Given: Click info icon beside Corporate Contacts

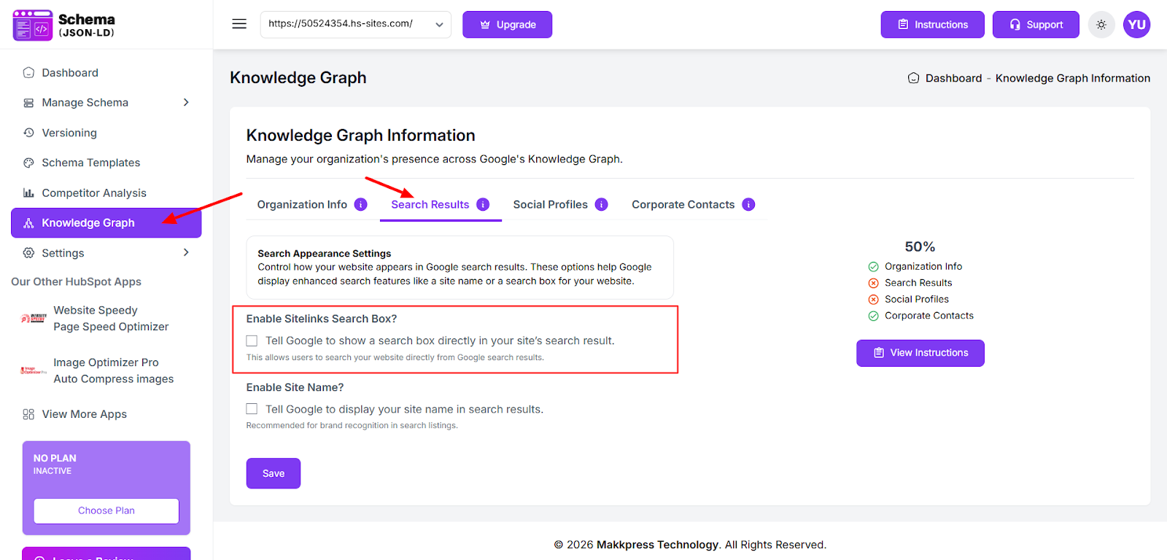Looking at the screenshot, I should pyautogui.click(x=748, y=205).
